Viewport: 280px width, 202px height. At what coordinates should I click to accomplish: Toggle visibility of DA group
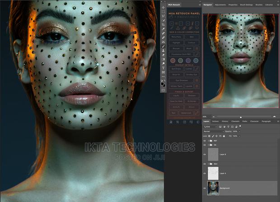(205, 145)
